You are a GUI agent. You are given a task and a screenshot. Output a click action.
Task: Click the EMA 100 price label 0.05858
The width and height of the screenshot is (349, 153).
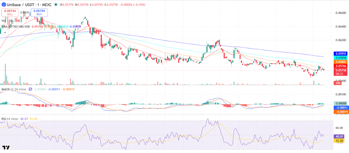click(x=340, y=58)
